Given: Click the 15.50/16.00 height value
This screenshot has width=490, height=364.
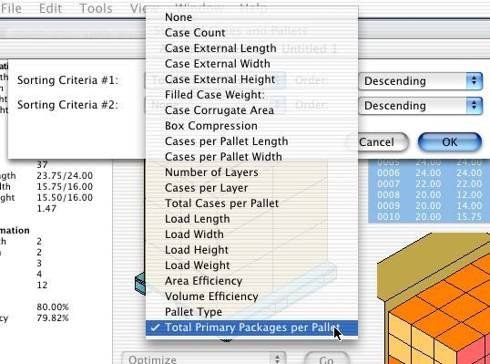Looking at the screenshot, I should point(65,197).
